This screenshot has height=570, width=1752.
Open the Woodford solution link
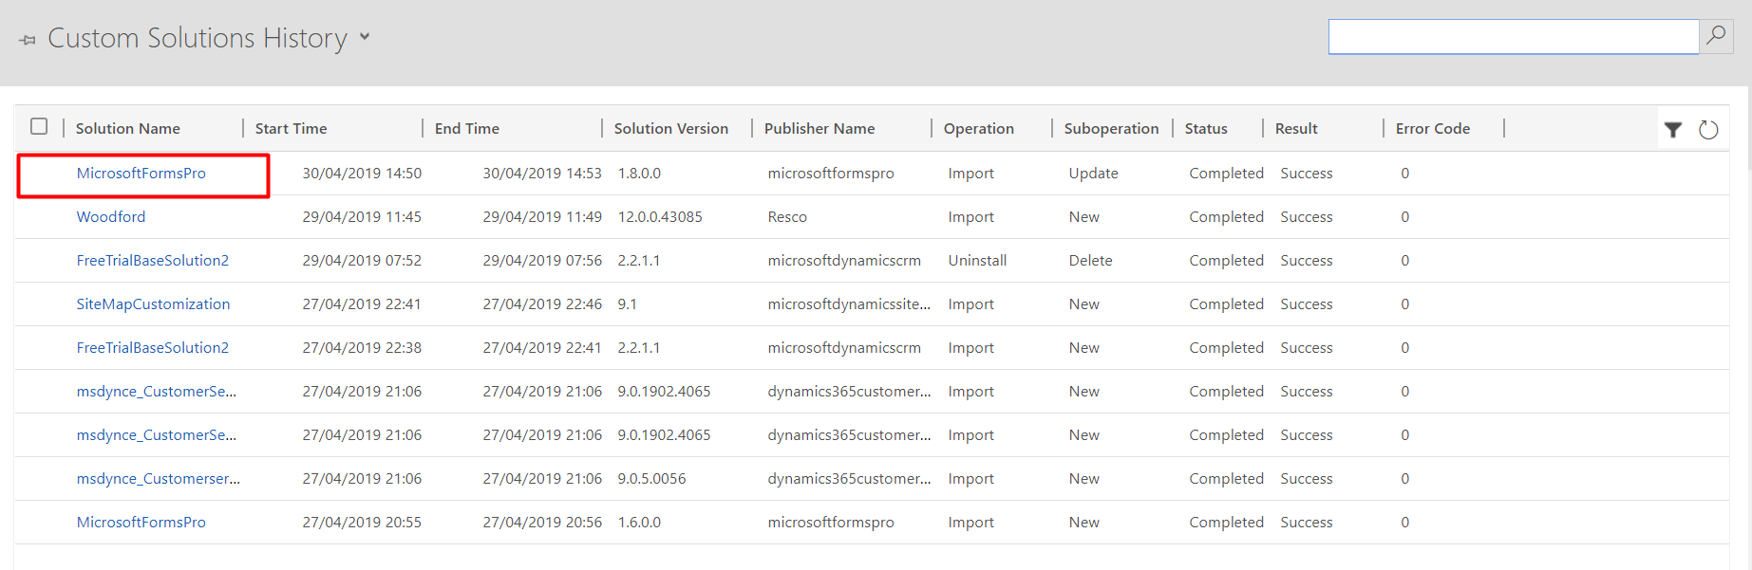[111, 217]
